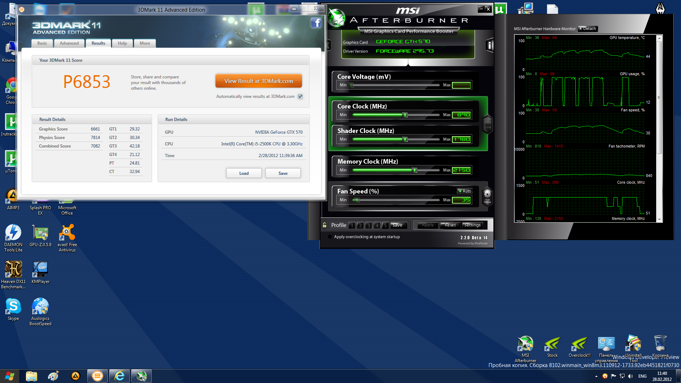Click the fan User Define gear icon

coord(487,195)
